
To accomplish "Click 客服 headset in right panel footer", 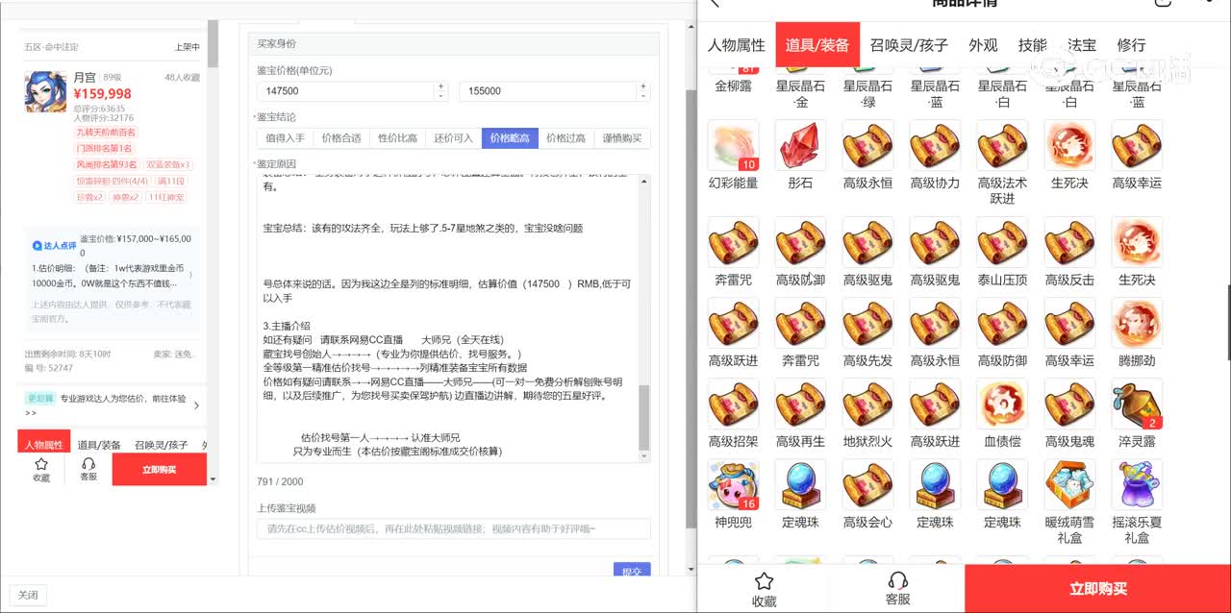I will click(x=898, y=589).
